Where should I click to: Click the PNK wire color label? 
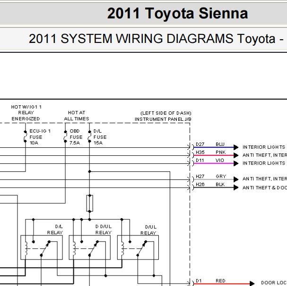(x=220, y=152)
